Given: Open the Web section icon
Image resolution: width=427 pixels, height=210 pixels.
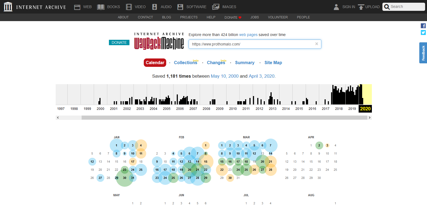Looking at the screenshot, I should pyautogui.click(x=77, y=7).
